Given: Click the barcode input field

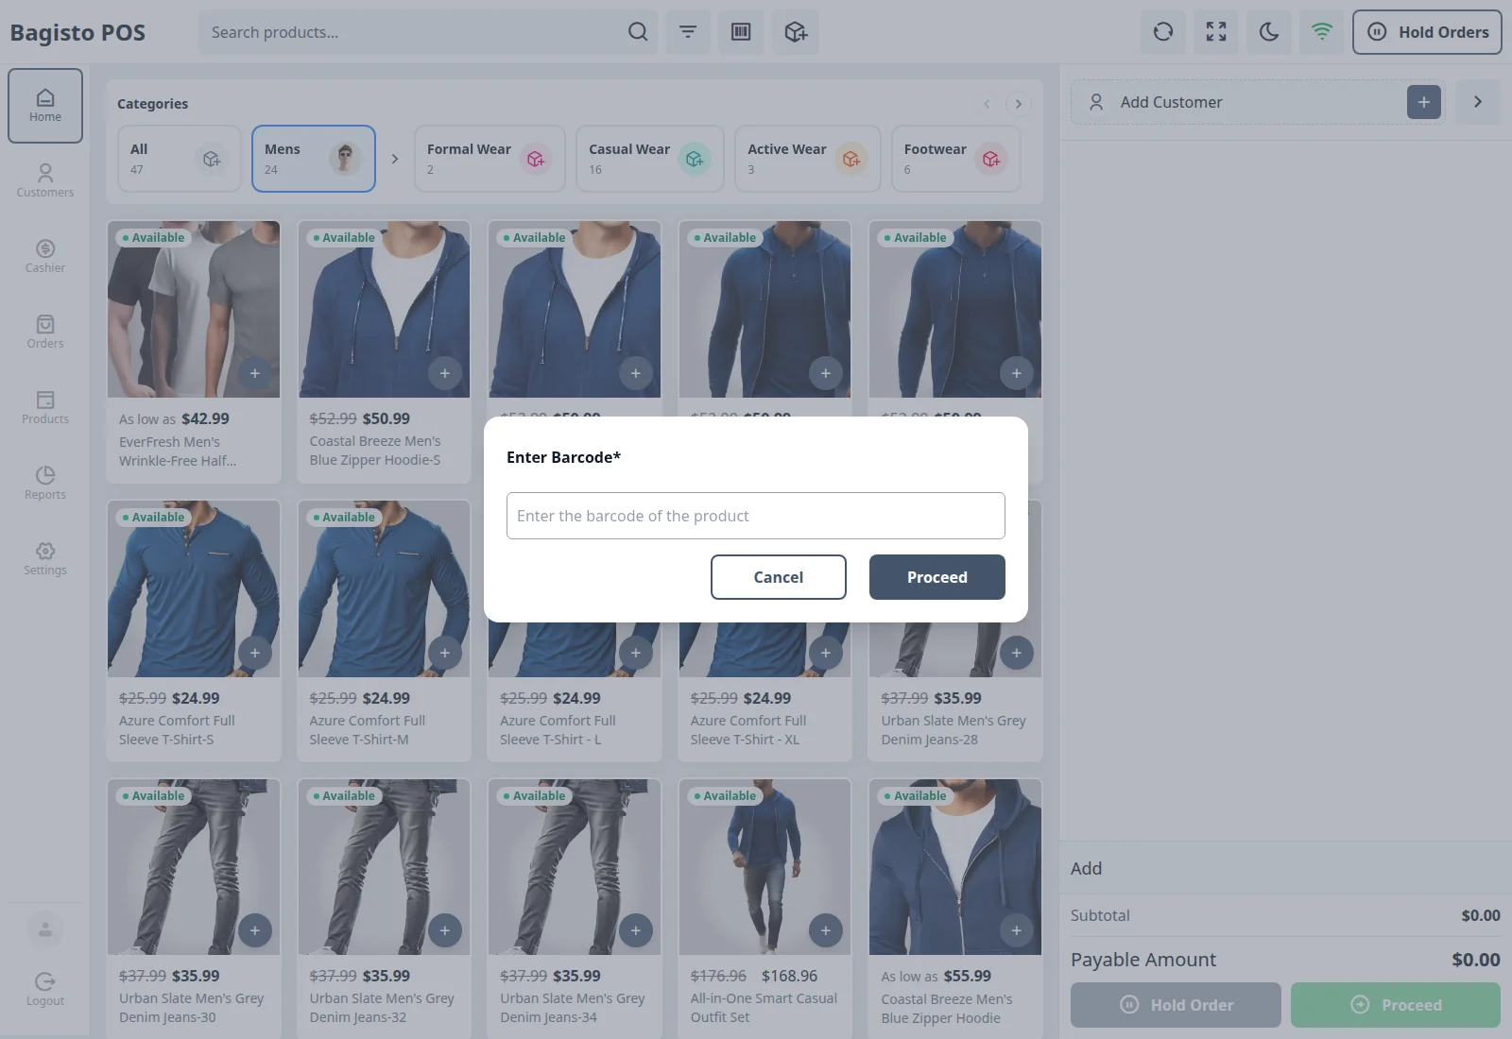Looking at the screenshot, I should coord(756,516).
